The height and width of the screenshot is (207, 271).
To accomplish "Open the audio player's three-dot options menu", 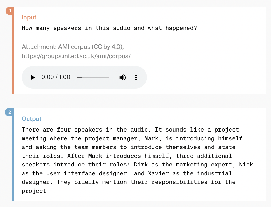I will click(136, 77).
